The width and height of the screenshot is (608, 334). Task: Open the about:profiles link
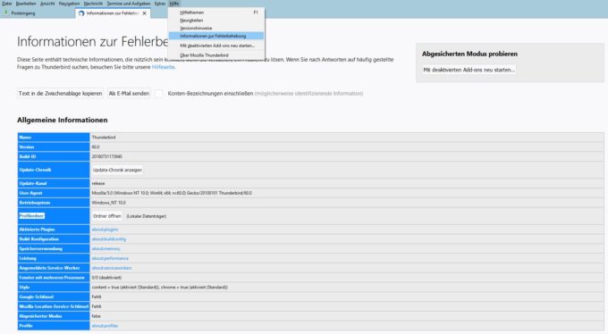pos(105,326)
